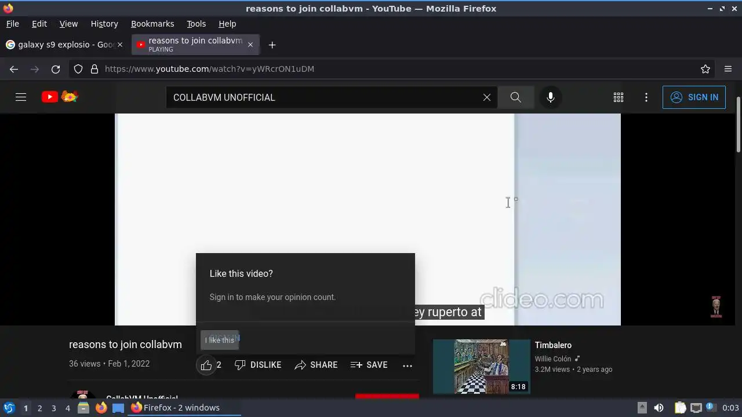Close the reasons to join collabvm tab
This screenshot has height=417, width=742.
[250, 45]
